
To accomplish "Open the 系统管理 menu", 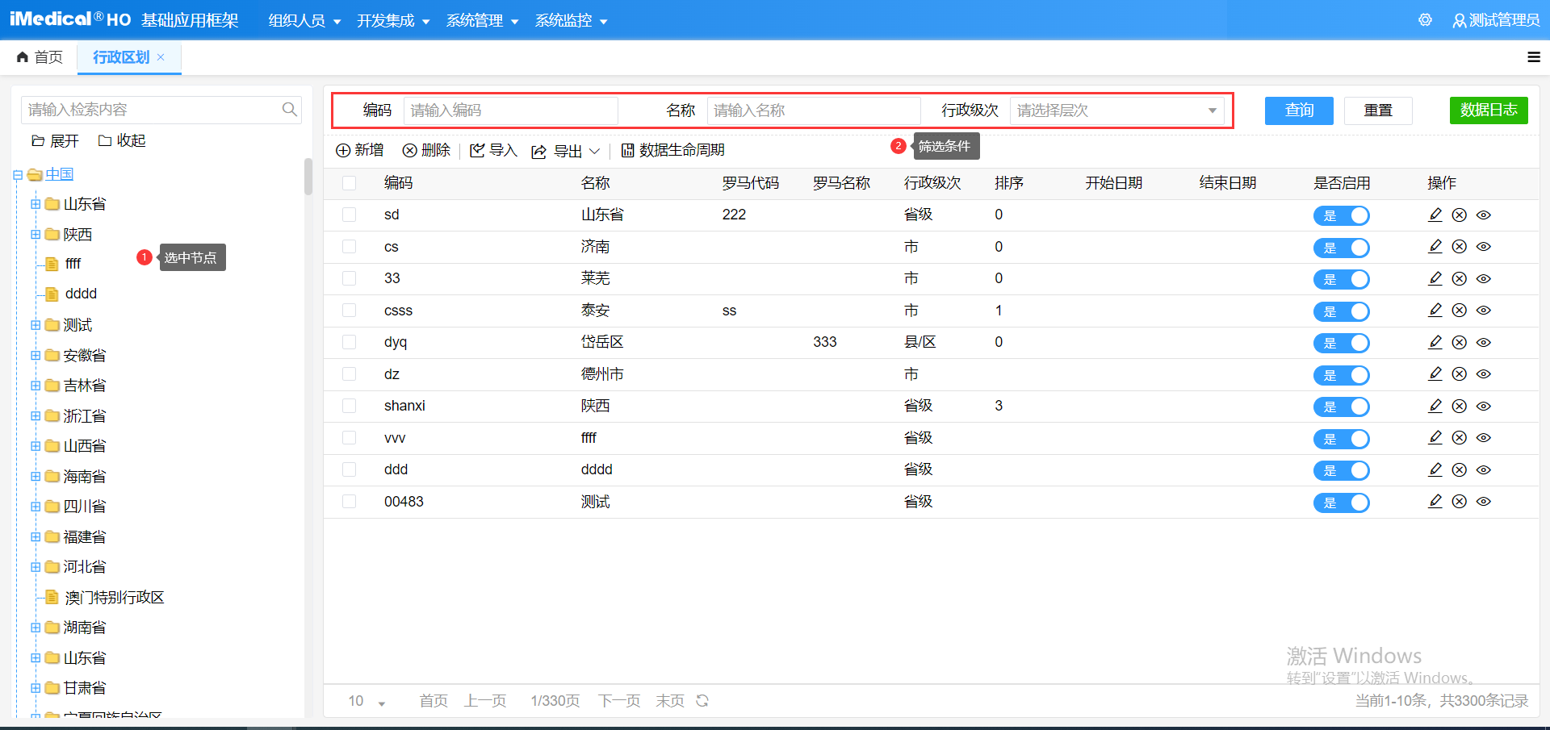I will (483, 21).
